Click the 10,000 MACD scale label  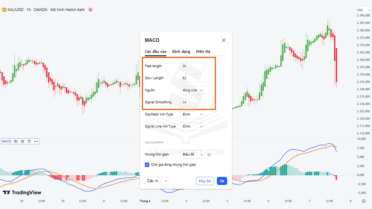click(x=362, y=139)
